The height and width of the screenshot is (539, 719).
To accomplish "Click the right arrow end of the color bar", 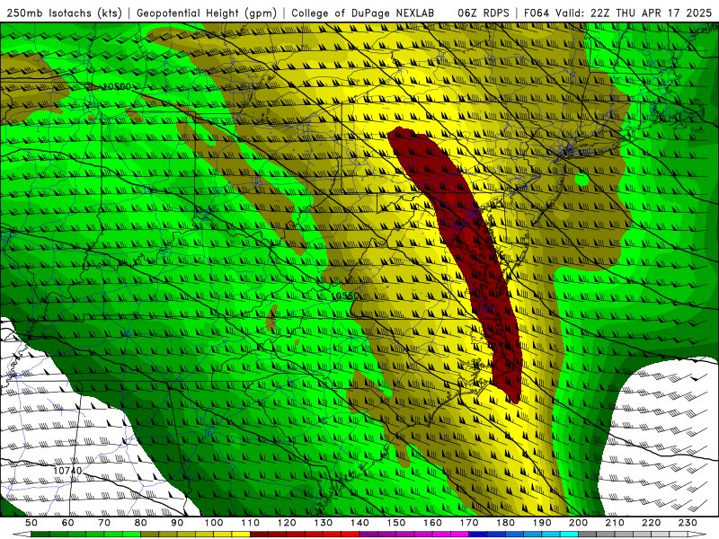I will pos(697,534).
